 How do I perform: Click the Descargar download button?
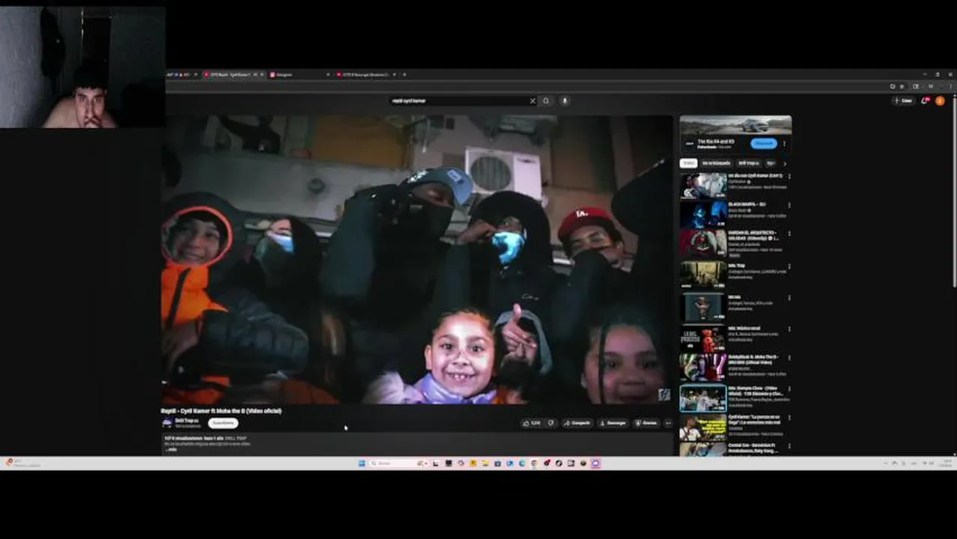pyautogui.click(x=613, y=423)
